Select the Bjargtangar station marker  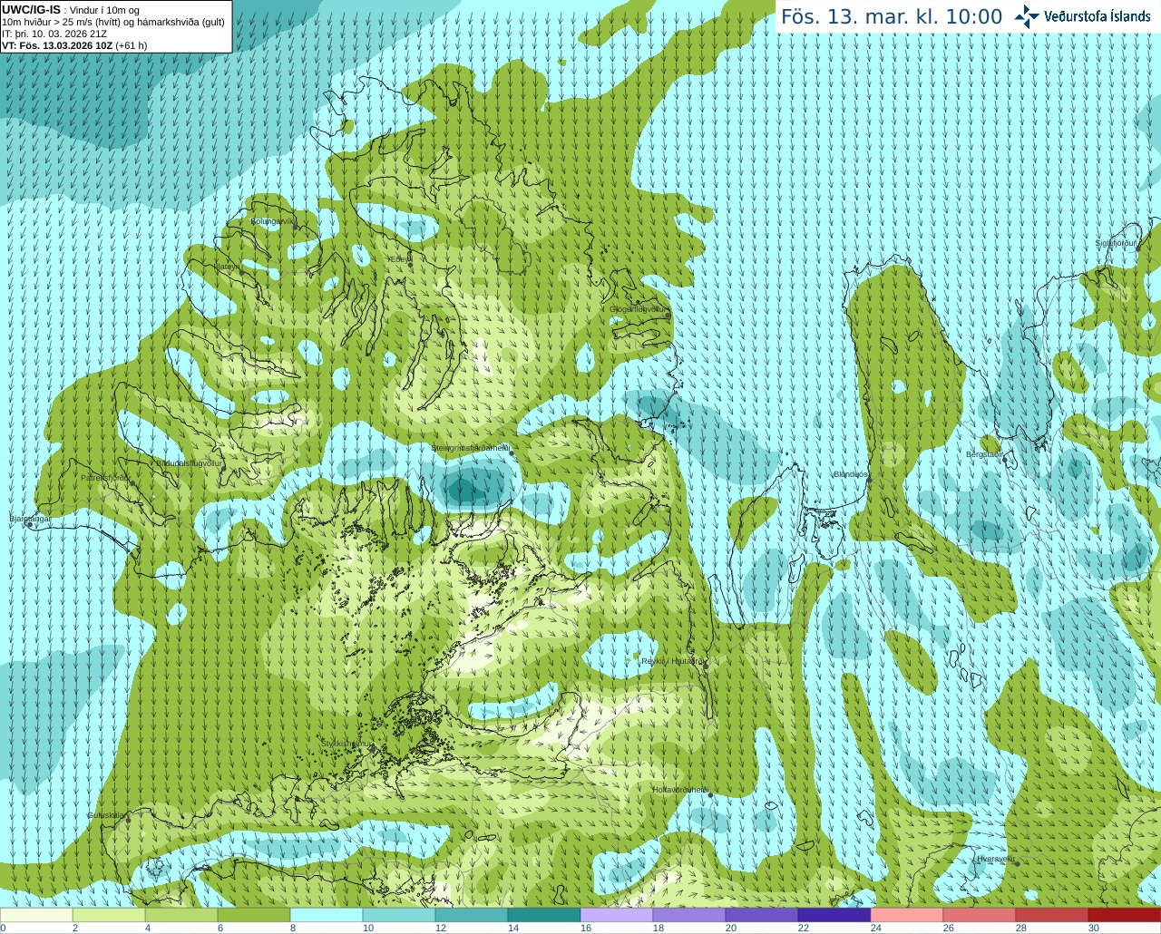coord(29,524)
